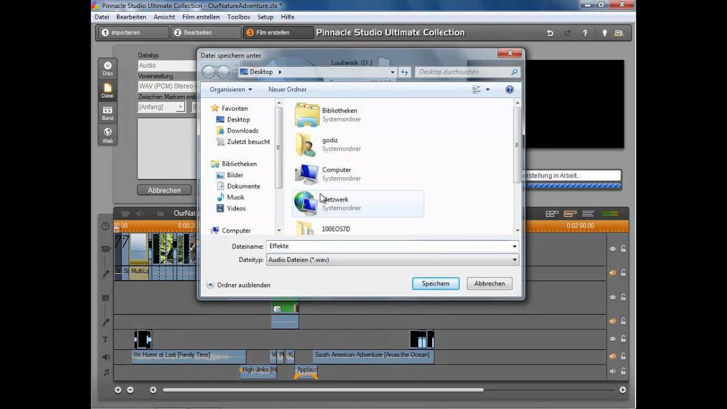
Task: Click Neuer Ordner button
Action: (287, 90)
